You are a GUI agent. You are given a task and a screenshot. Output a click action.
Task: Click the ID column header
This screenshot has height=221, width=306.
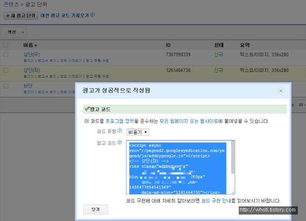pos(168,45)
